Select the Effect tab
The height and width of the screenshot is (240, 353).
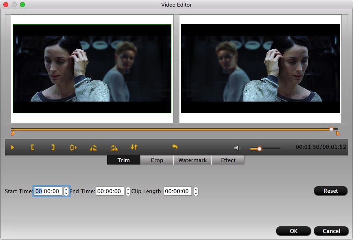[228, 160]
